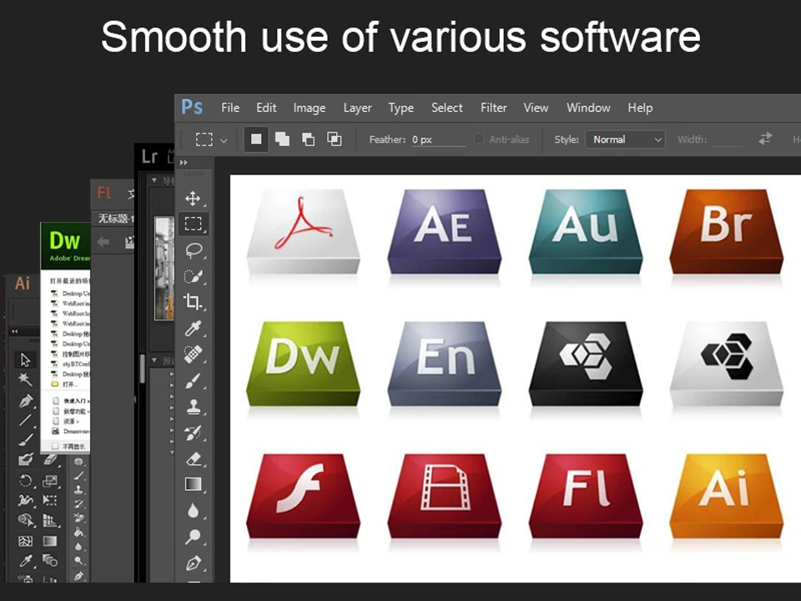Select the Lasso tool
The width and height of the screenshot is (801, 601).
194,250
